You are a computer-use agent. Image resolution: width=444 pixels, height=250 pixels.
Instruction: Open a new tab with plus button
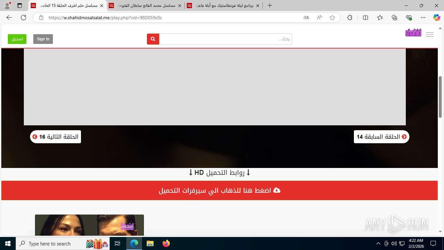[270, 6]
